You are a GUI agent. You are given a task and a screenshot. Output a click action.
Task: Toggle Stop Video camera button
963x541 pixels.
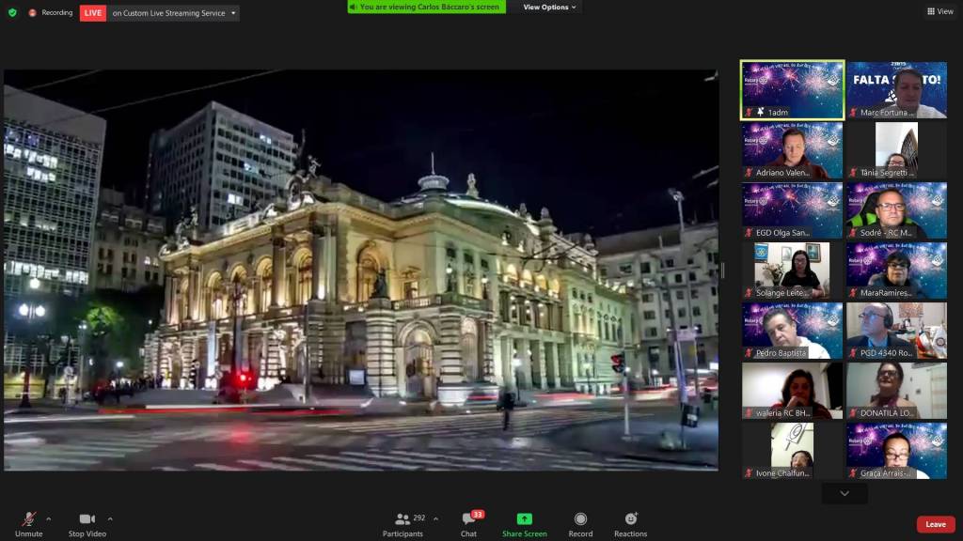tap(87, 519)
